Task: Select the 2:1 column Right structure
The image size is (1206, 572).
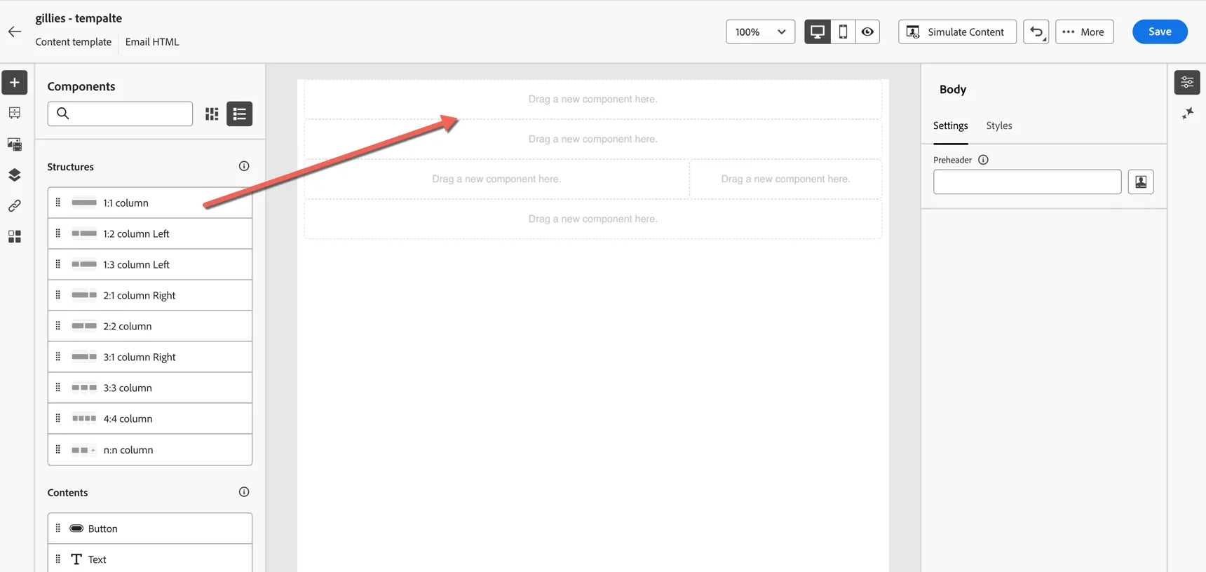Action: [150, 296]
